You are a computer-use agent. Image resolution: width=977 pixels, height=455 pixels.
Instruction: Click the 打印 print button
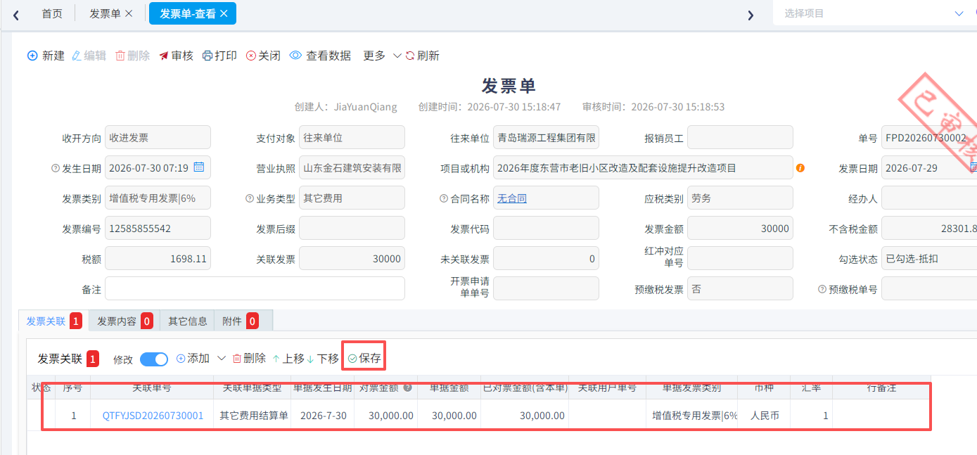[219, 56]
